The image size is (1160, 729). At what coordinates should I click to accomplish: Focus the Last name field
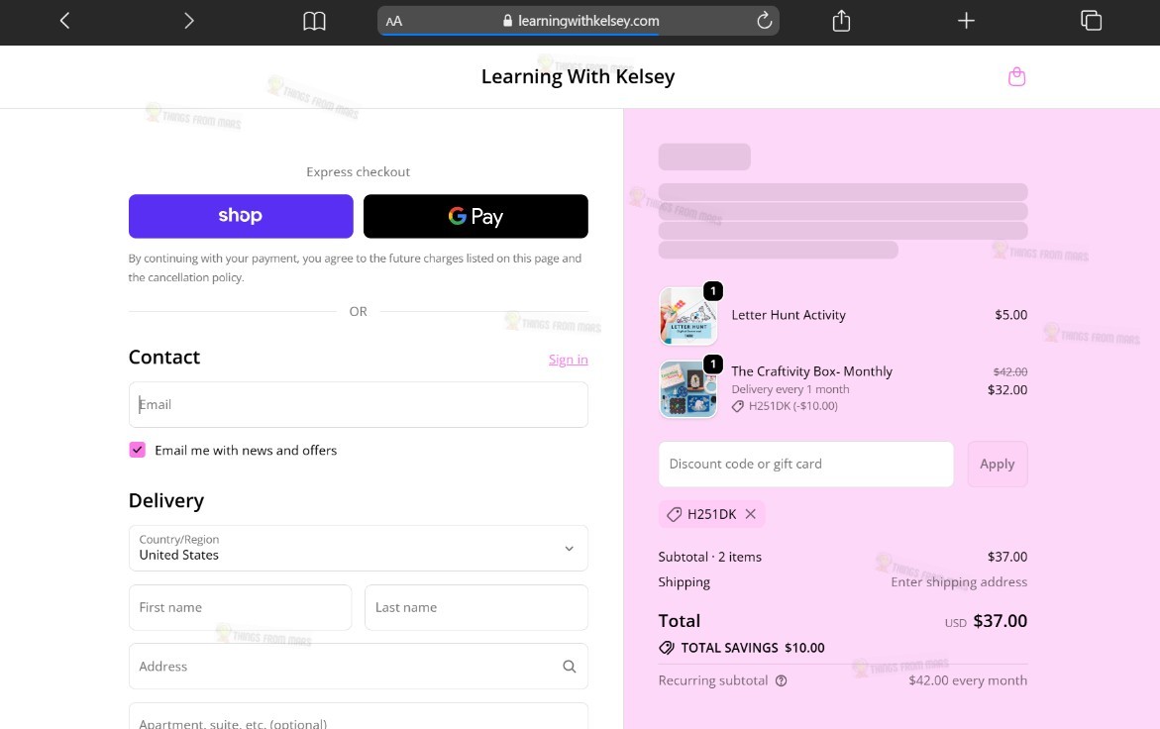(x=476, y=607)
